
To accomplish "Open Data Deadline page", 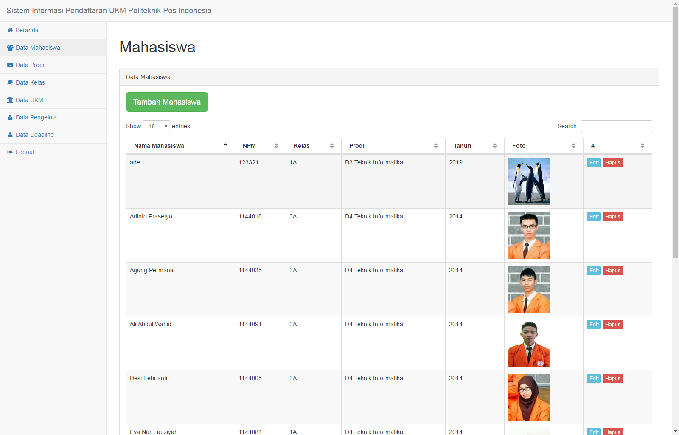I will coord(53,135).
